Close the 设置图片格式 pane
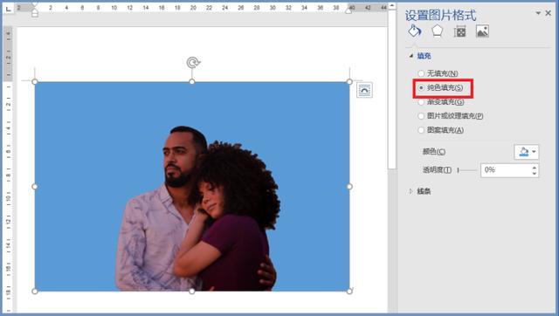The height and width of the screenshot is (316, 559). point(549,13)
